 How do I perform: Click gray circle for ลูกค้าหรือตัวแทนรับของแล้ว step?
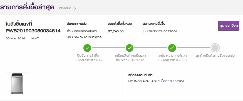[x=215, y=48]
